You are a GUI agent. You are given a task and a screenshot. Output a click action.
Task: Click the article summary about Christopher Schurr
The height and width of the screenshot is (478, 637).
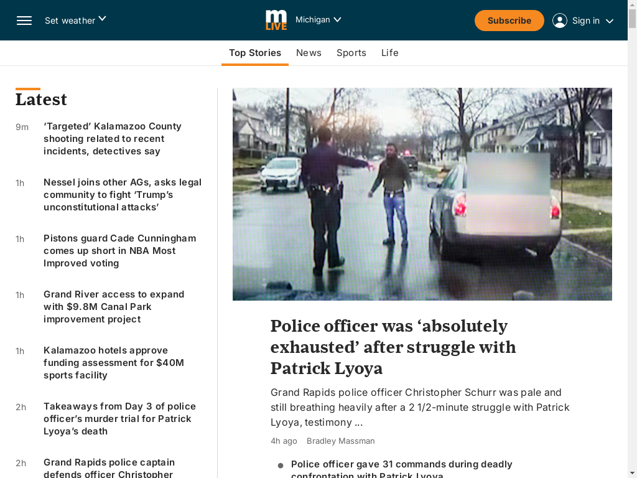tap(420, 407)
